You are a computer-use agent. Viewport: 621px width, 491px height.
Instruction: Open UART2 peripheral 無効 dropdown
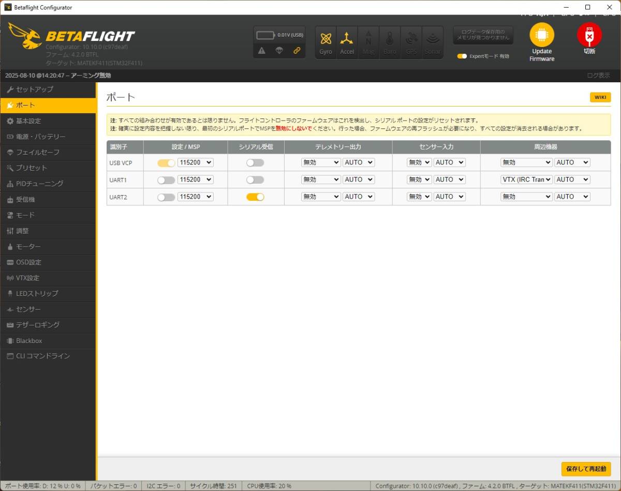[527, 197]
